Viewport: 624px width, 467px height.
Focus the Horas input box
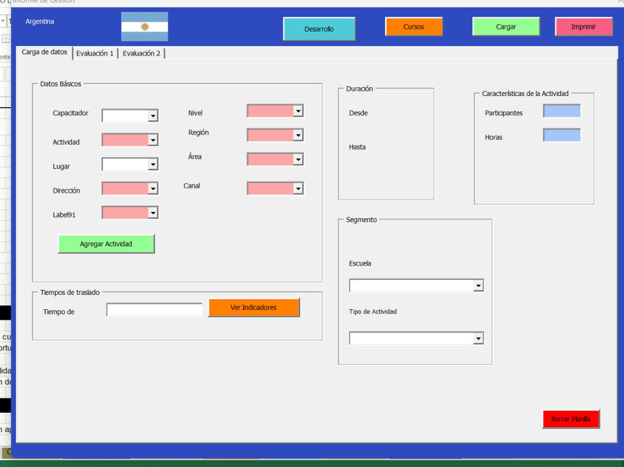(x=562, y=135)
